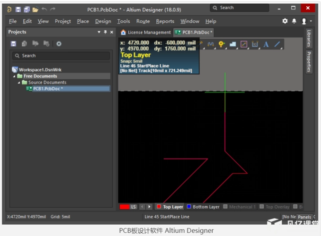Switch to the License Management tab
Viewport: 321px width, 236px height.
(x=146, y=33)
